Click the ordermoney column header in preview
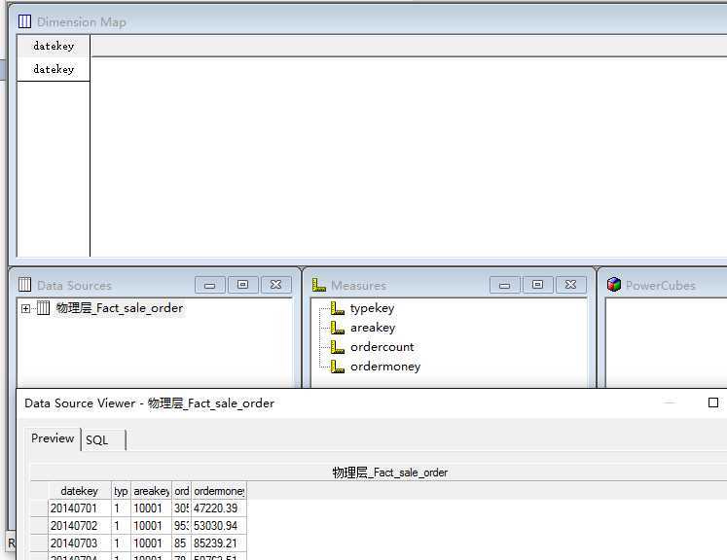The width and height of the screenshot is (727, 560). [x=218, y=491]
